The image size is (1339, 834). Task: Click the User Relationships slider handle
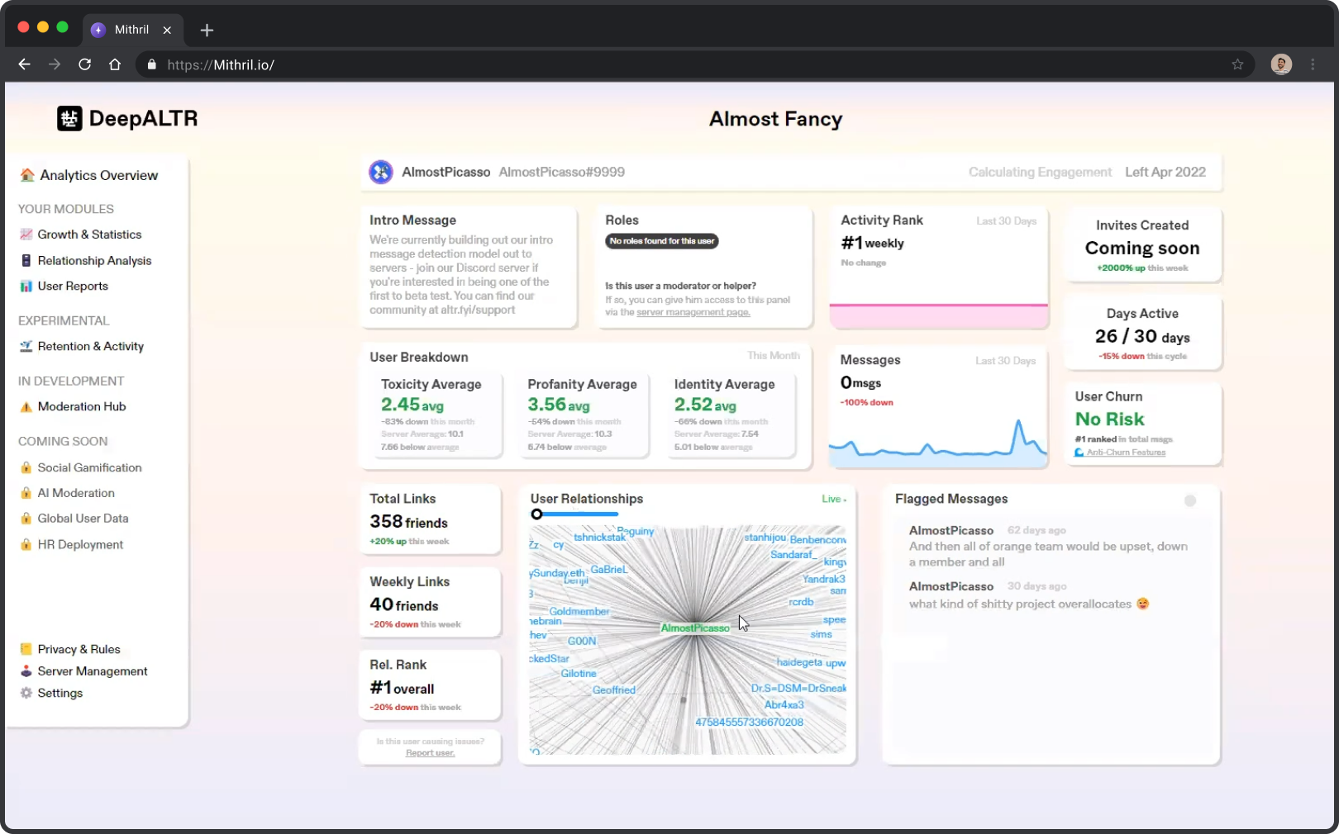point(536,514)
